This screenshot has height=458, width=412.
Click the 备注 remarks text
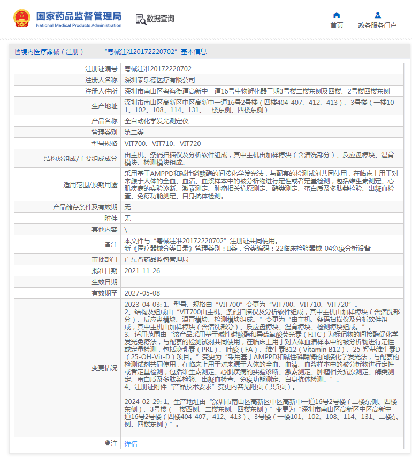click(x=247, y=244)
